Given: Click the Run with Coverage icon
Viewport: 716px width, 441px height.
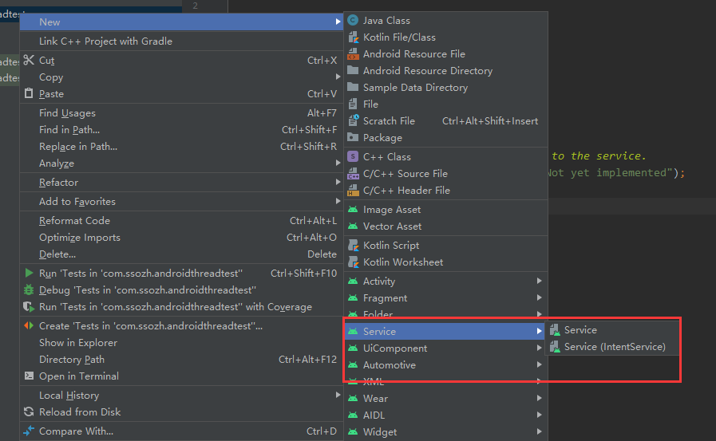Looking at the screenshot, I should coord(29,307).
